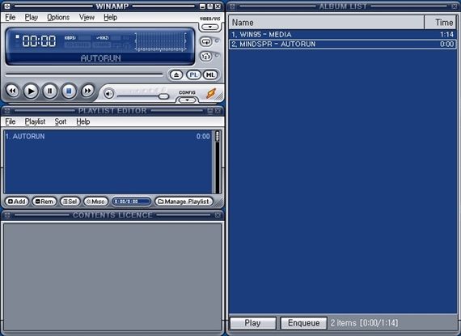
Task: Open the Add menu in playlist
Action: pos(17,202)
